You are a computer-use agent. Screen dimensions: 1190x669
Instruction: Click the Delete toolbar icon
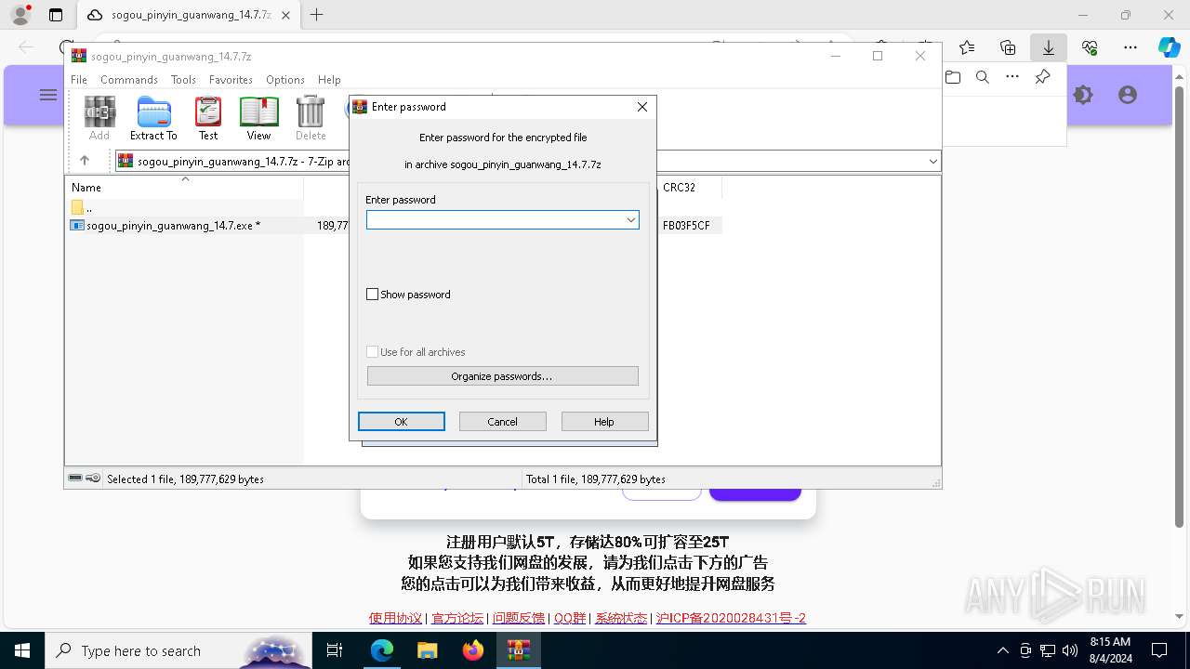311,118
